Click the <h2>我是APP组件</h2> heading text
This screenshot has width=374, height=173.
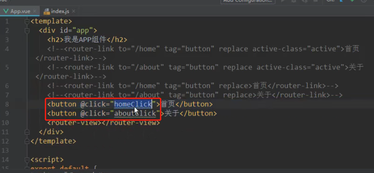pyautogui.click(x=87, y=40)
